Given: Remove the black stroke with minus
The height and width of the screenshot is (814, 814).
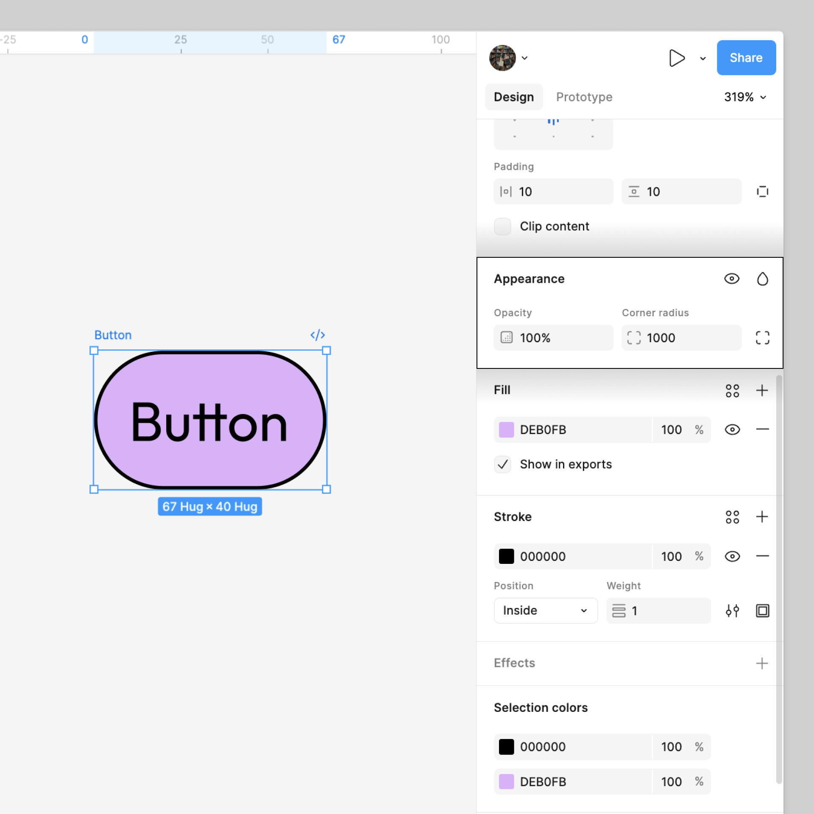Looking at the screenshot, I should 762,556.
